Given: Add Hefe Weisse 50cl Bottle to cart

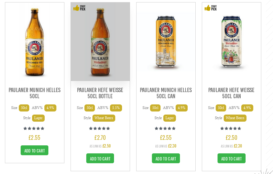Looking at the screenshot, I should pos(100,159).
